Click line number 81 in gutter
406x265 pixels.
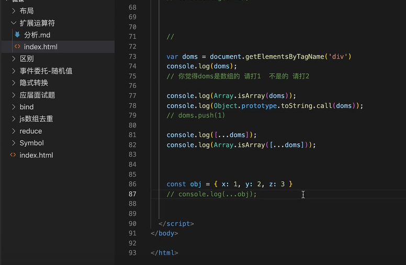click(132, 135)
